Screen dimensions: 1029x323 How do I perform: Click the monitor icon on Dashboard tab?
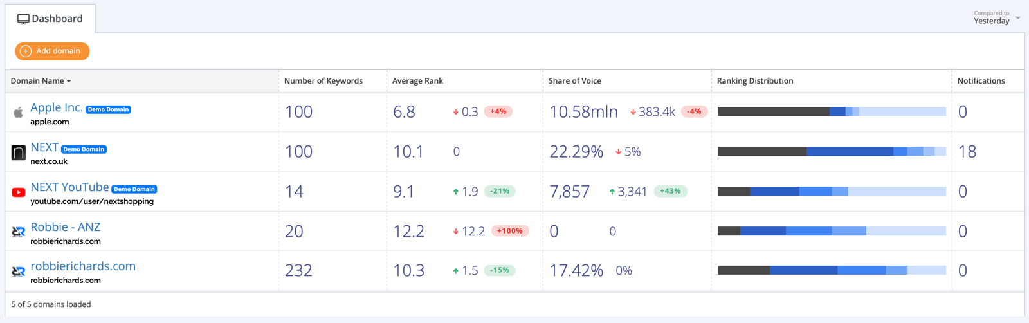pyautogui.click(x=23, y=19)
